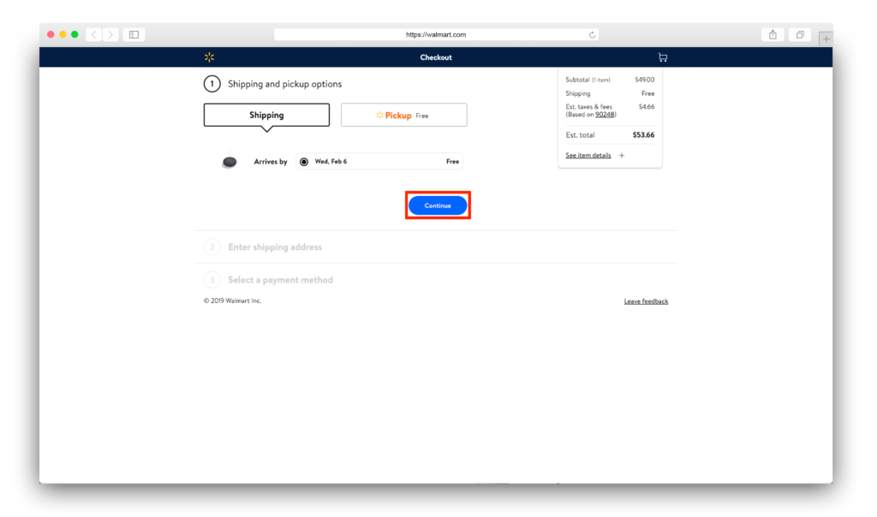877x517 pixels.
Task: Switch to the Pickup Free tab
Action: tap(404, 116)
